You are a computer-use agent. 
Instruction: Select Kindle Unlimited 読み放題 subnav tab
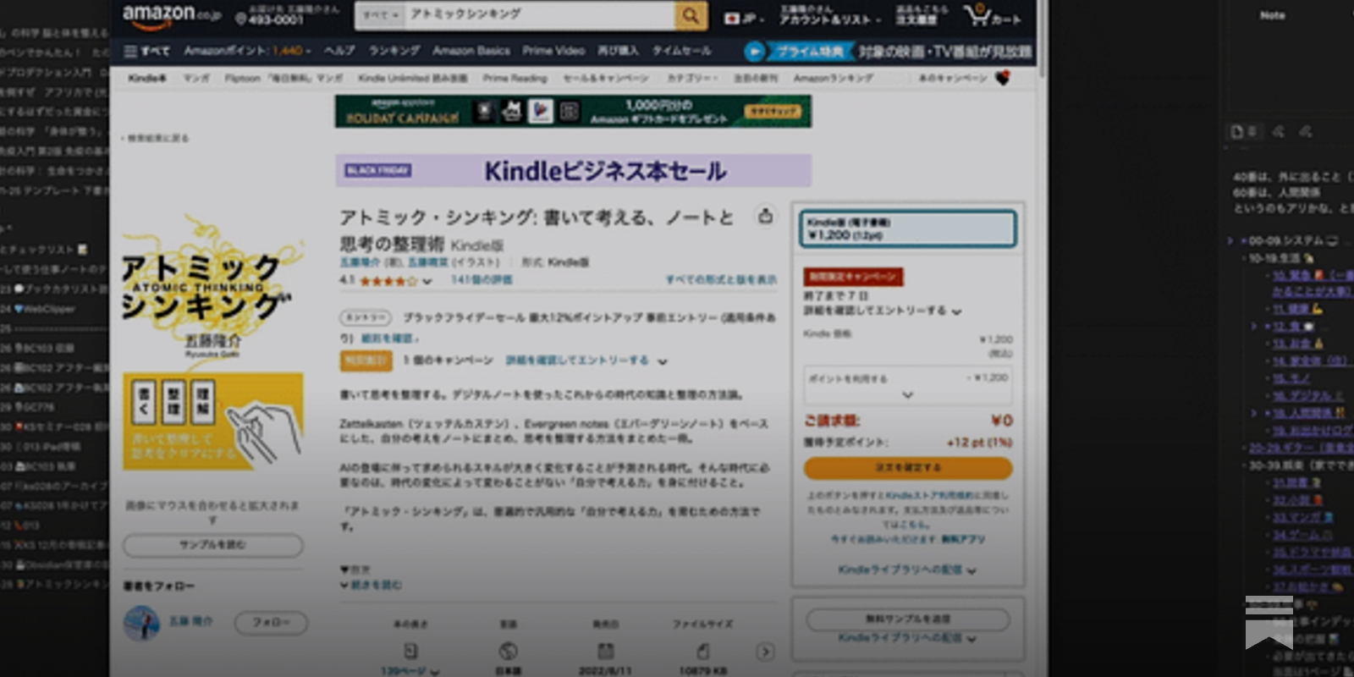tap(412, 78)
